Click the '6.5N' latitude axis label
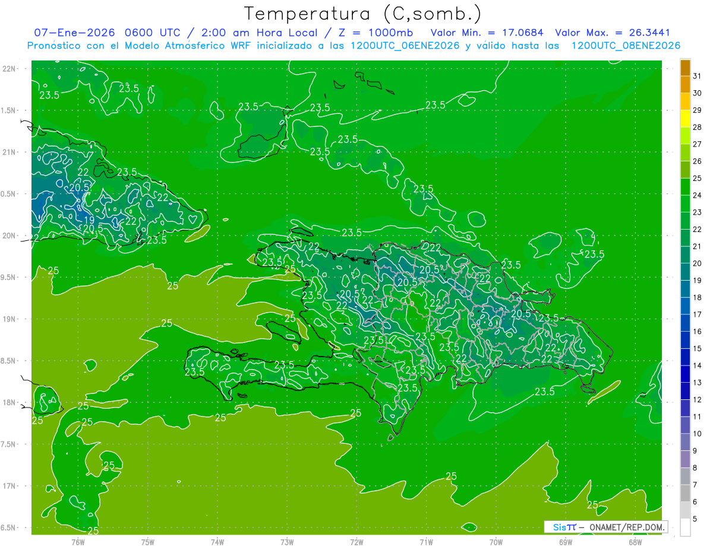713x550 pixels. click(x=9, y=527)
